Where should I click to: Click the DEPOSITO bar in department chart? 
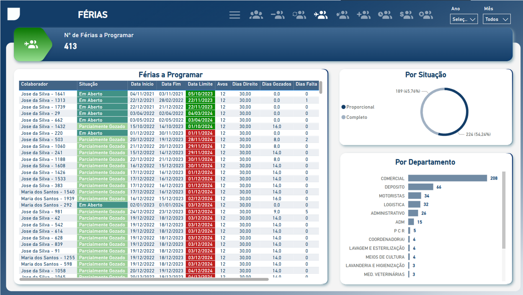[x=420, y=187]
